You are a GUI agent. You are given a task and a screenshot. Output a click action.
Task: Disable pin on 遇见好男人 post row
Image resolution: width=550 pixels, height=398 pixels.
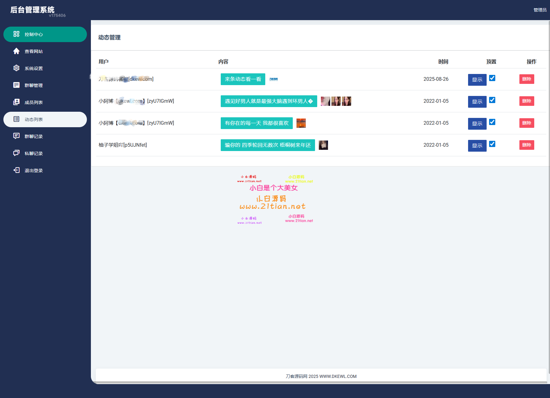click(x=492, y=100)
